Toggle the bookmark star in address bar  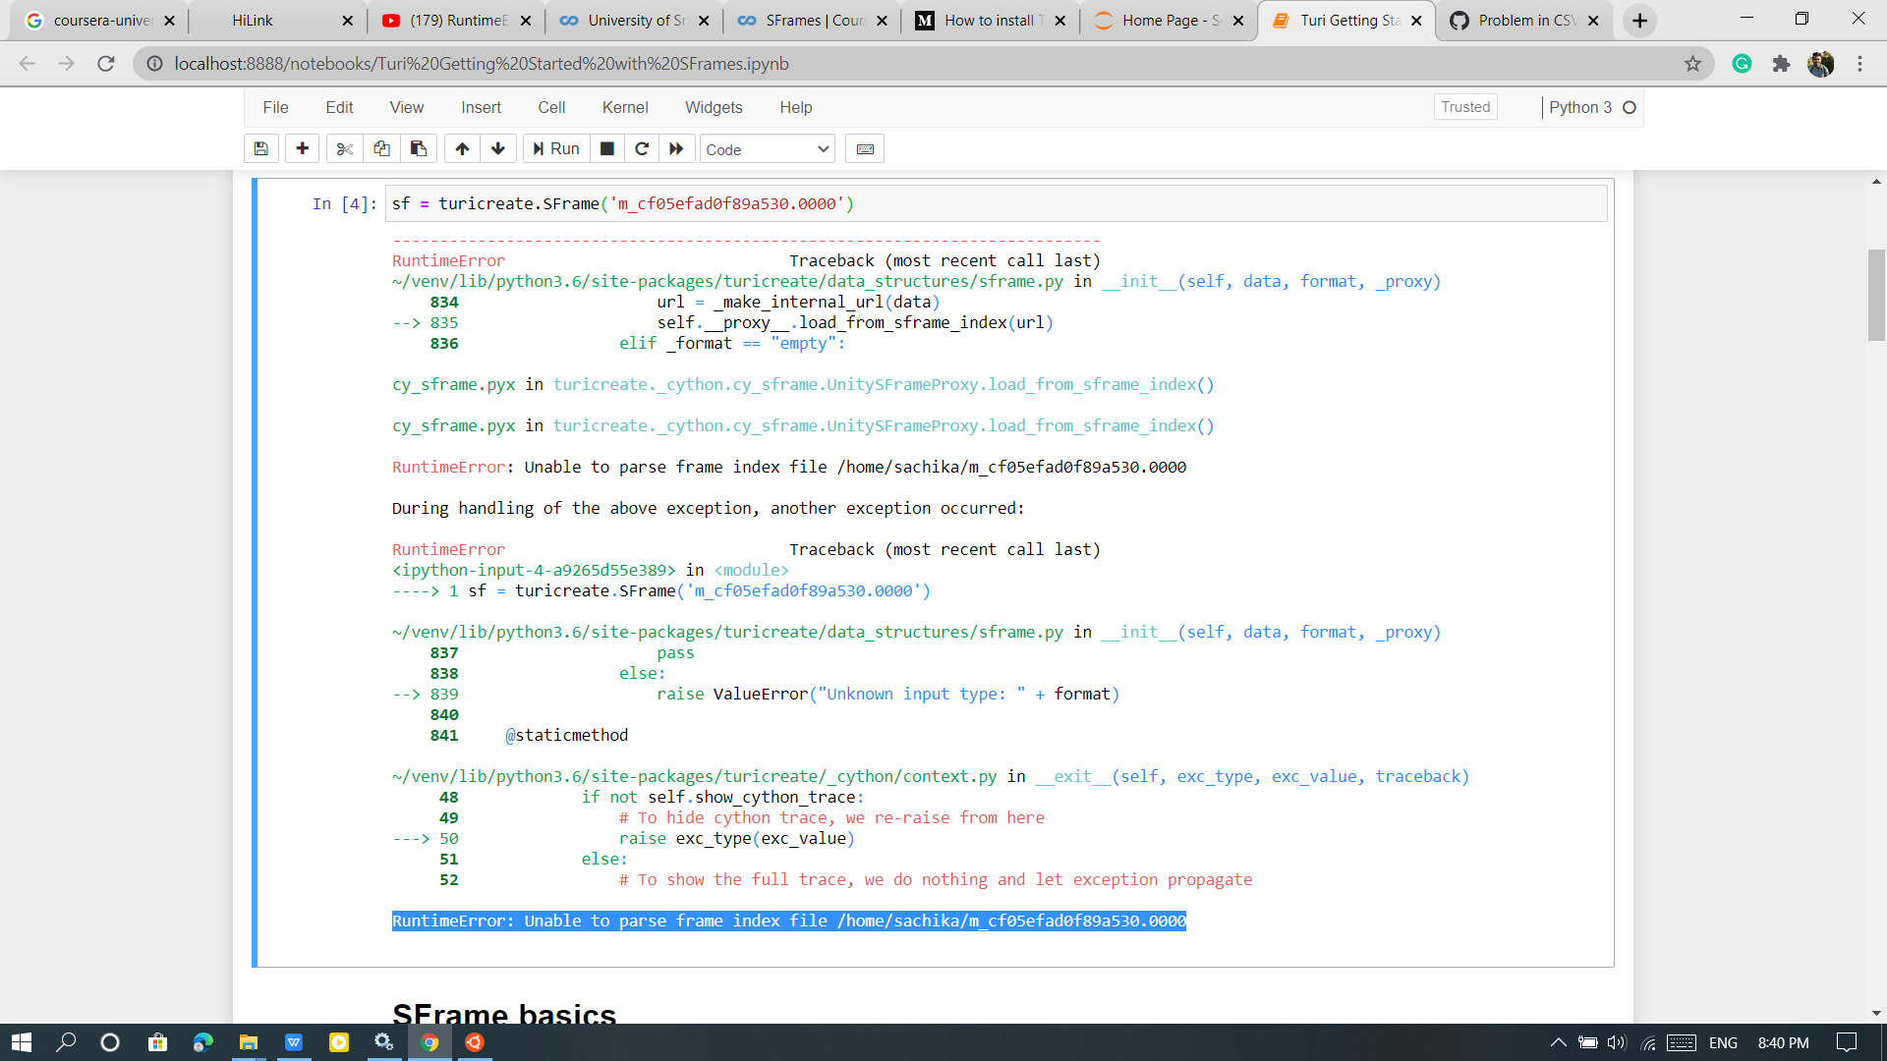[x=1693, y=63]
